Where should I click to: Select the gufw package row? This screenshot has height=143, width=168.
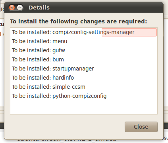84,50
